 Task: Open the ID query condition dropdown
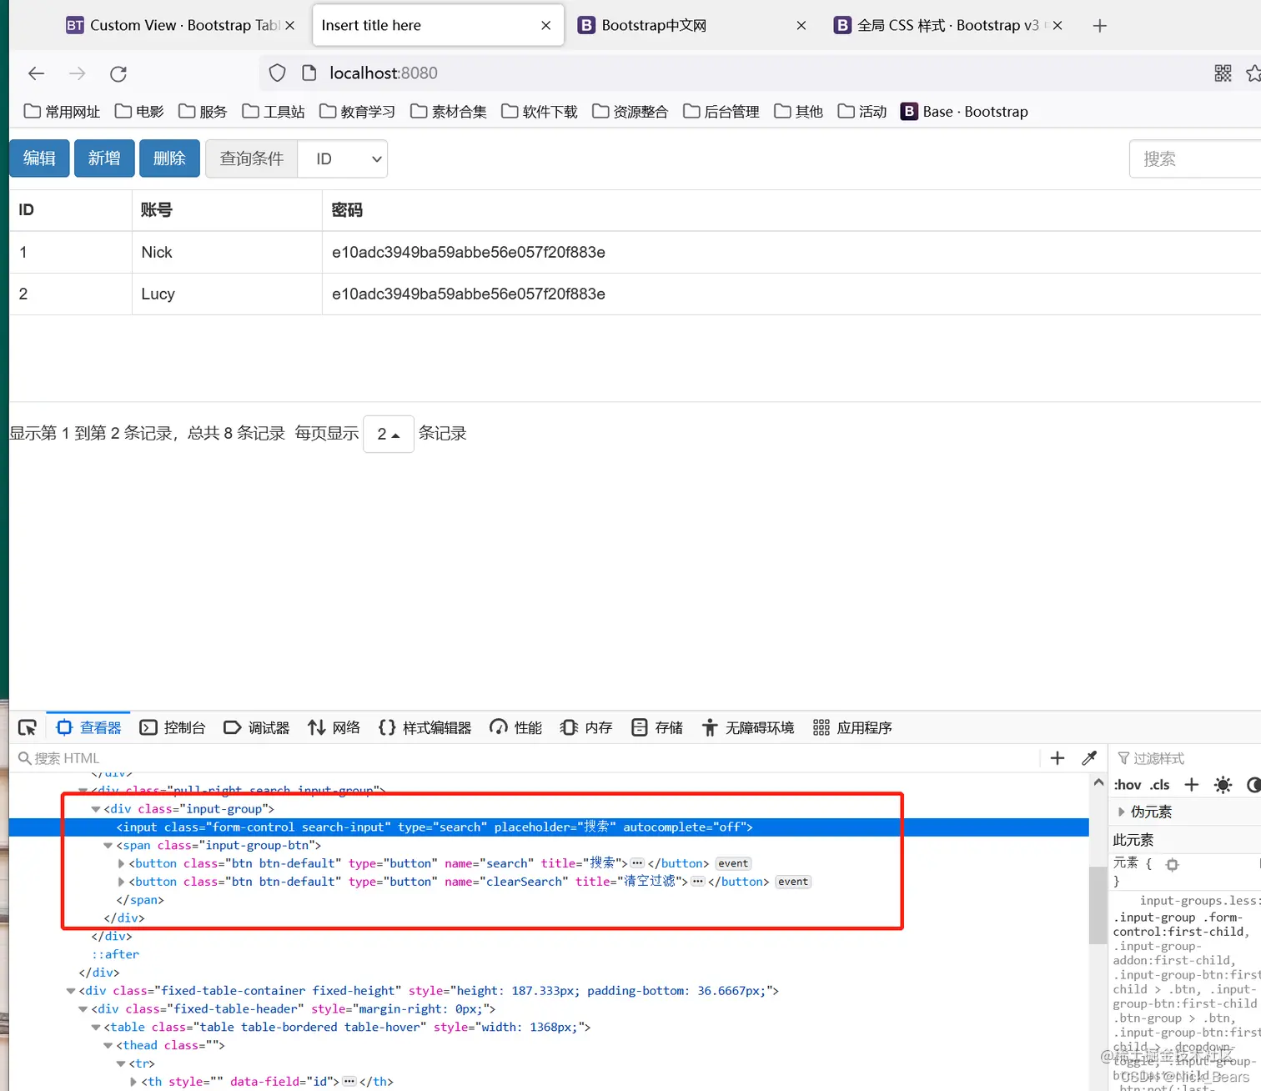pyautogui.click(x=342, y=158)
